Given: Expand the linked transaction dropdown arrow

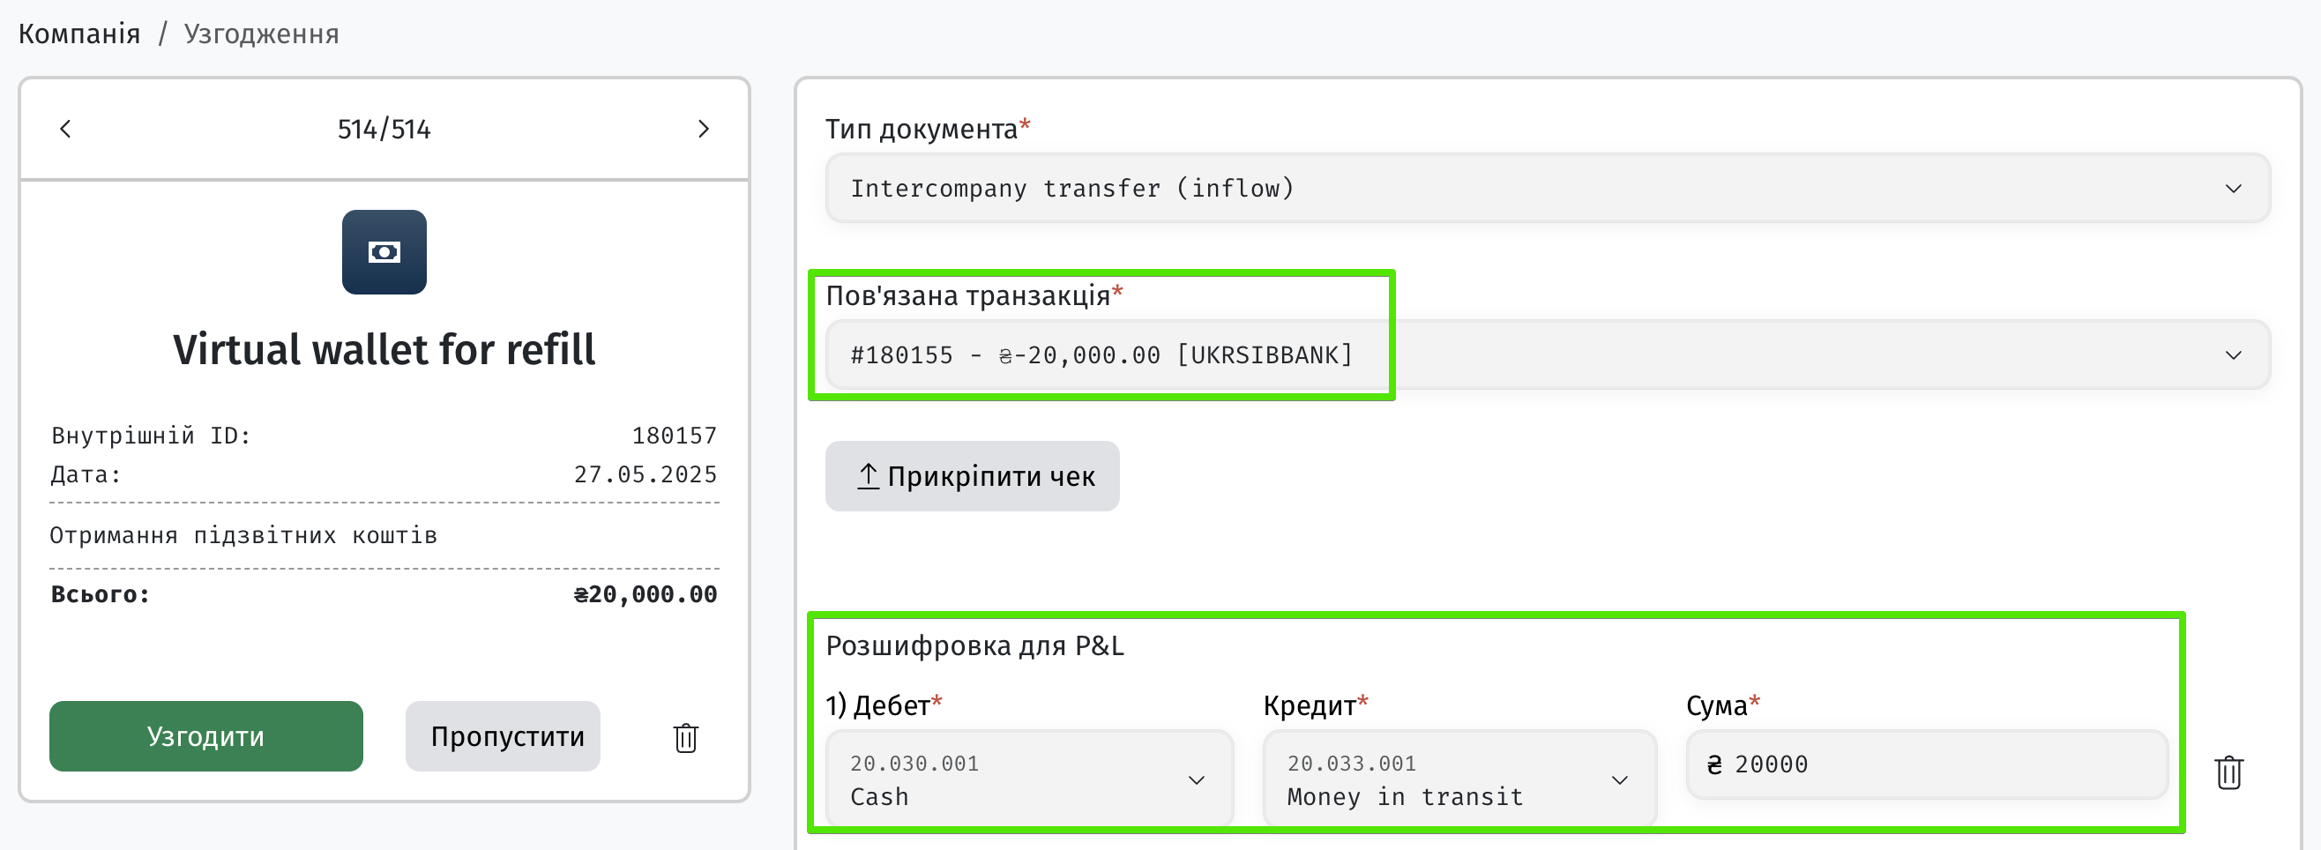Looking at the screenshot, I should (x=2233, y=355).
